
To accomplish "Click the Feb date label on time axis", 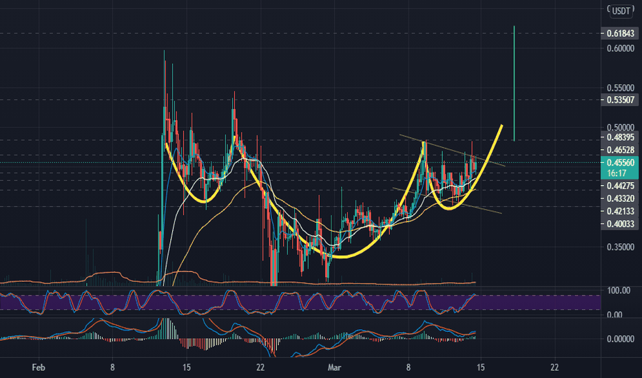I will click(39, 368).
